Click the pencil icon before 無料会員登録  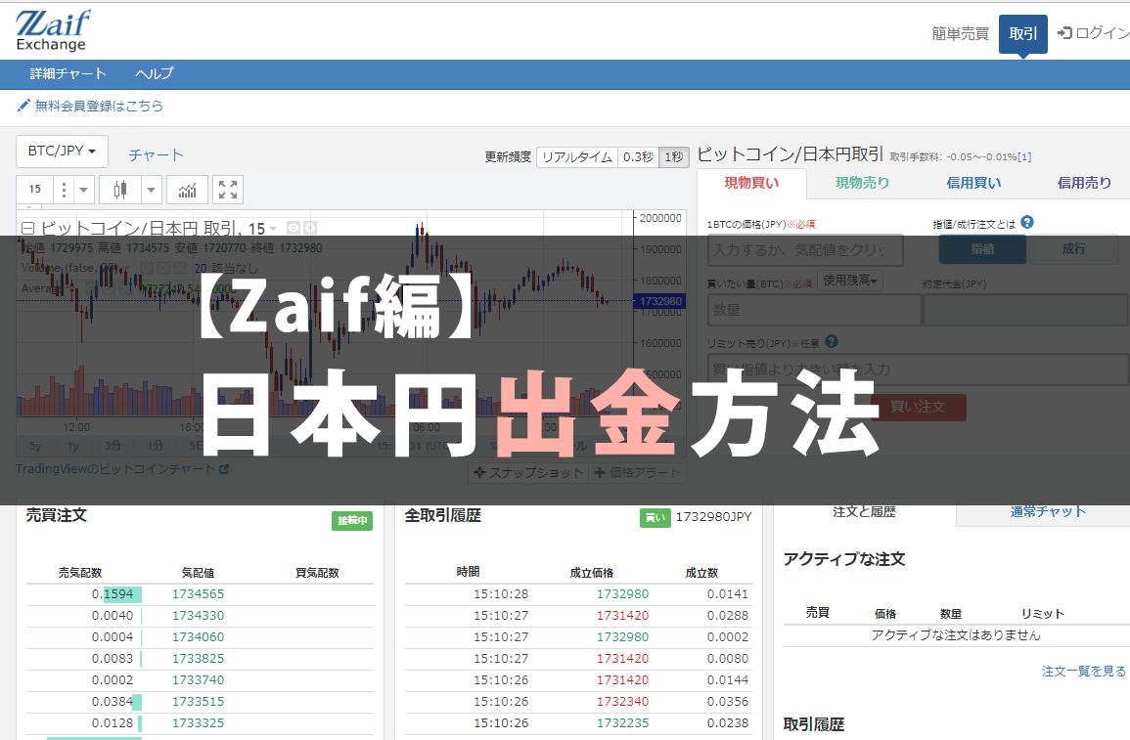click(23, 106)
